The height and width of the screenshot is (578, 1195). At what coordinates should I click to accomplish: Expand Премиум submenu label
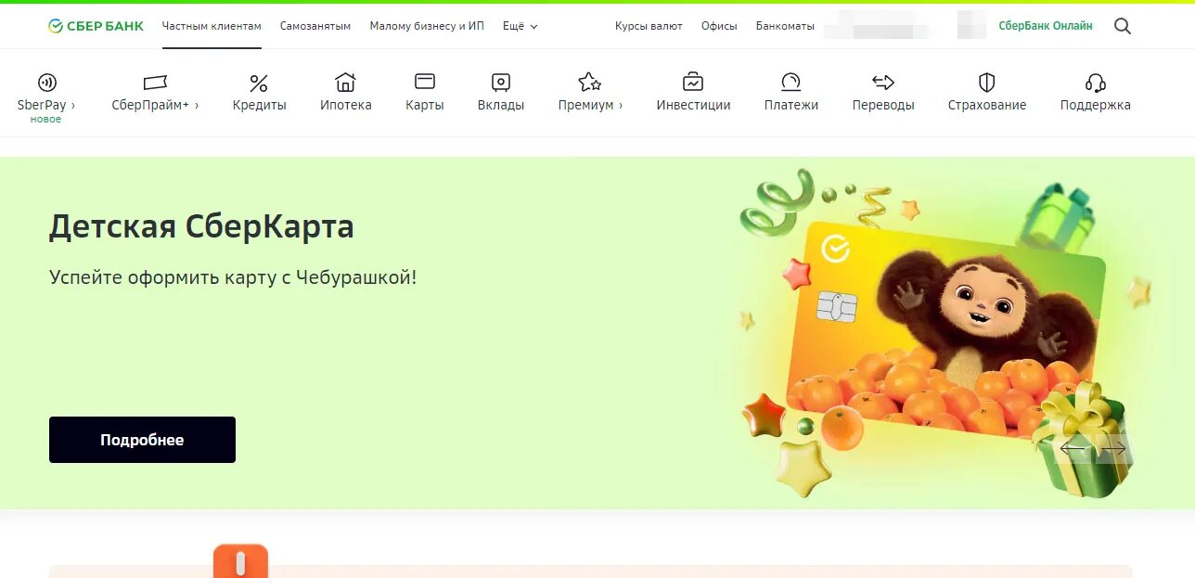click(x=590, y=105)
